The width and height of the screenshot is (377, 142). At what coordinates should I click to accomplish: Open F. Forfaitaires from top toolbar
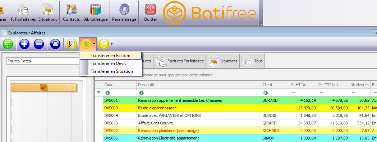tap(23, 12)
